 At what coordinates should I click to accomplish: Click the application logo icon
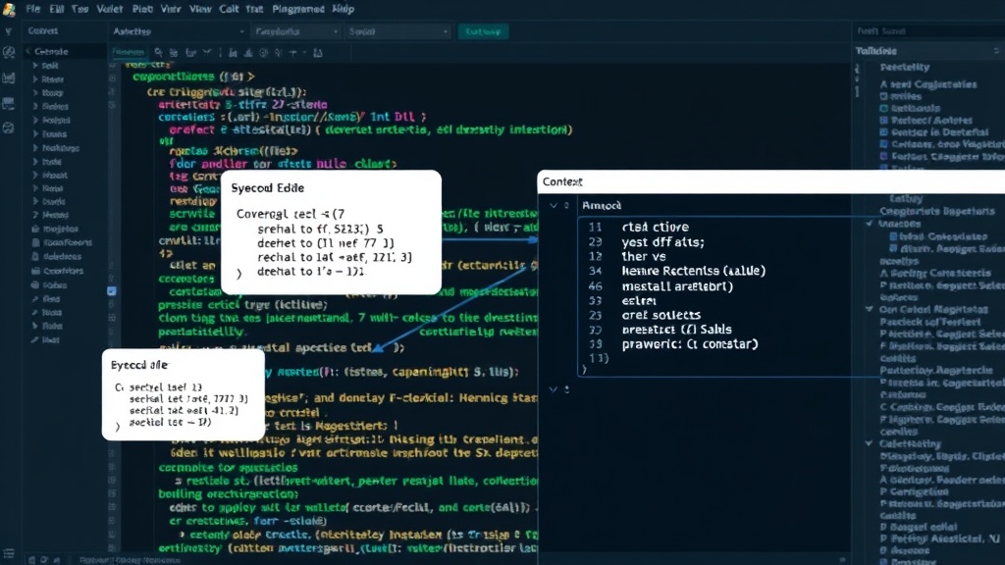point(9,9)
